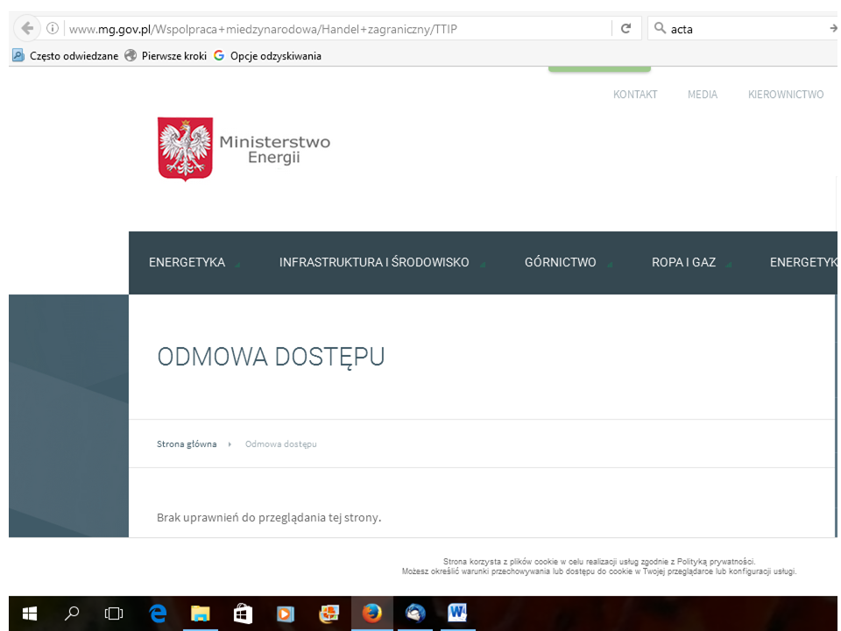
Task: Open INFRASTRUKTURA I ŚRODOWISKO menu
Action: point(374,262)
